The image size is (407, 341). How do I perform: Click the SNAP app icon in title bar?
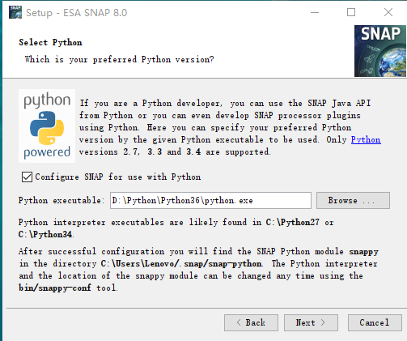pos(15,12)
